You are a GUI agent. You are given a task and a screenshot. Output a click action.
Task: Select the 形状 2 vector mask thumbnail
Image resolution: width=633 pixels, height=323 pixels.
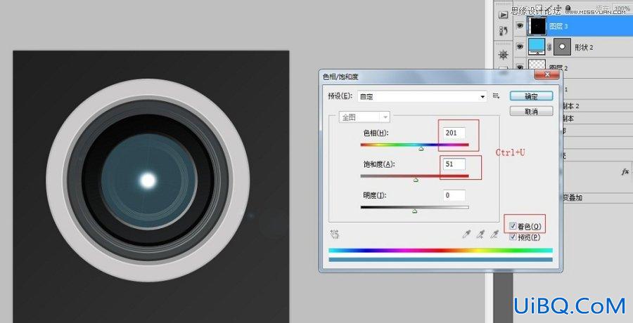562,47
